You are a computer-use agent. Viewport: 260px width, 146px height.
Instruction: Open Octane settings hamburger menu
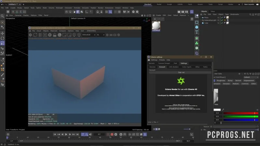pyautogui.click(x=149, y=60)
